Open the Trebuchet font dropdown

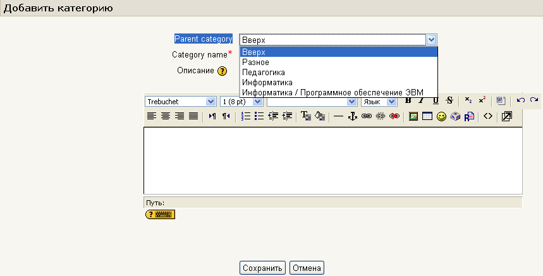(x=180, y=102)
